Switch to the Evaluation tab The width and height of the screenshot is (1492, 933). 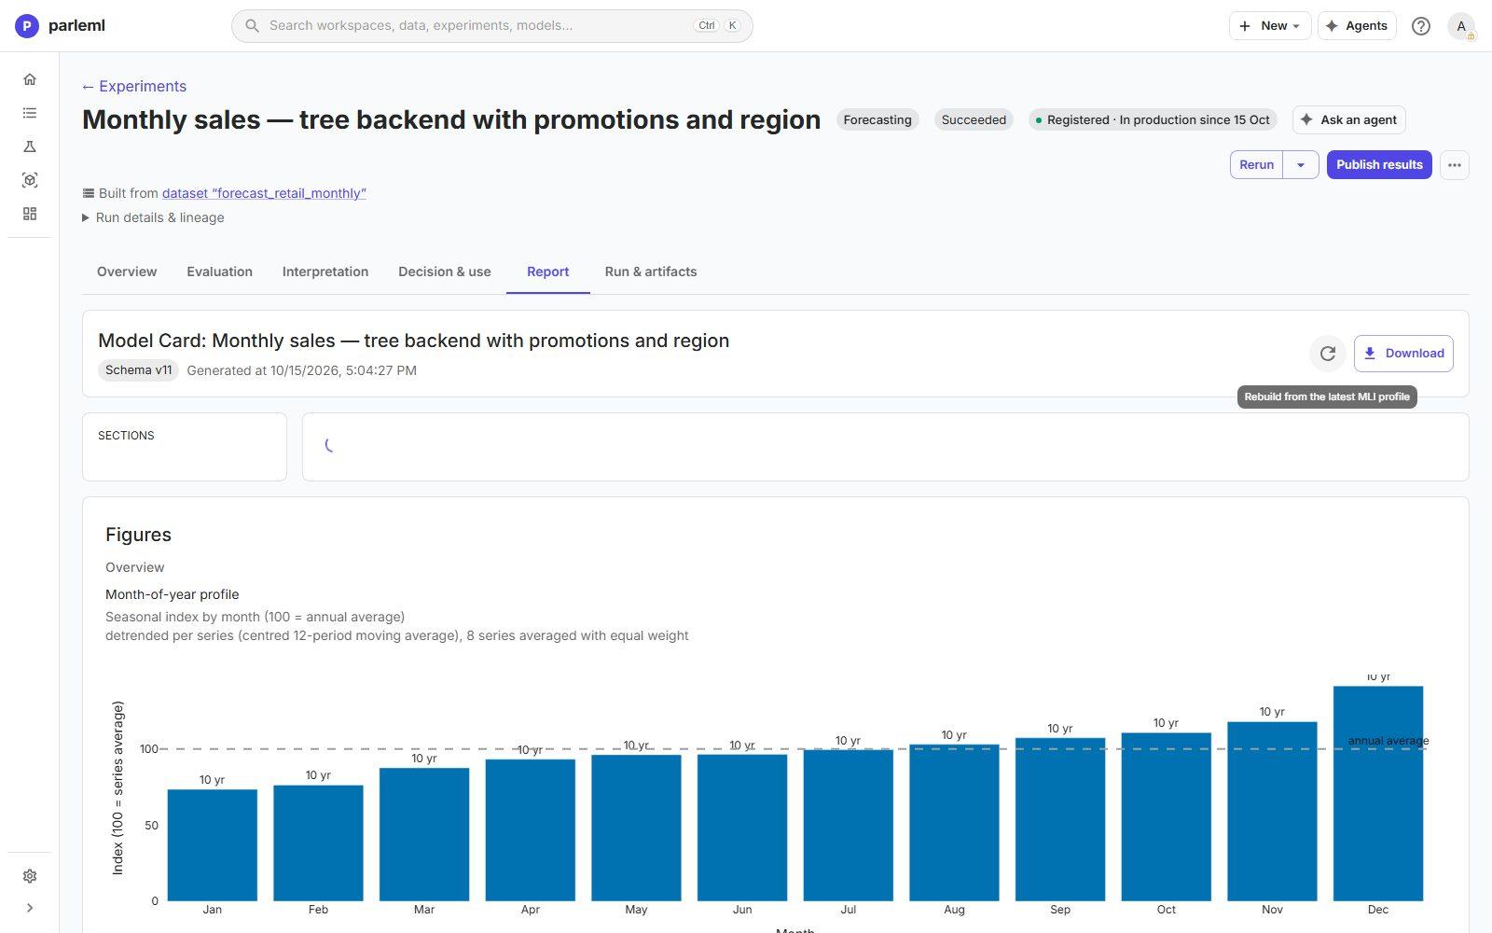coord(219,272)
